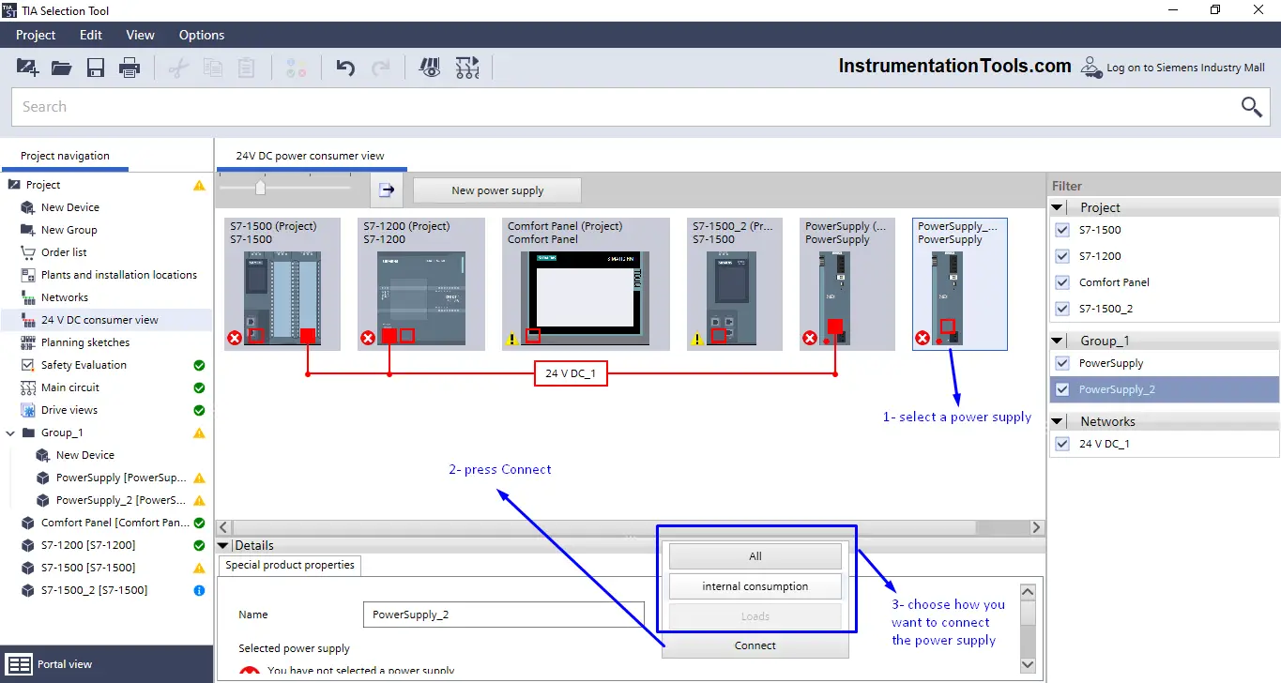Collapse the Group_1 filter section
The image size is (1281, 683).
[1058, 341]
